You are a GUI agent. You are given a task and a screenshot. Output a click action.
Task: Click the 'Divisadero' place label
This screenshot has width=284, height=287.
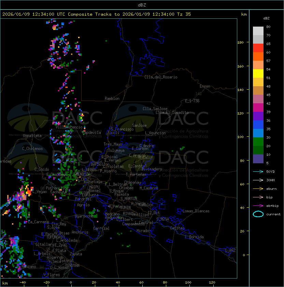[x=152, y=169]
